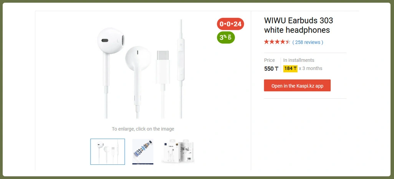Click the yellow 184 ₸ installment amount

[290, 68]
